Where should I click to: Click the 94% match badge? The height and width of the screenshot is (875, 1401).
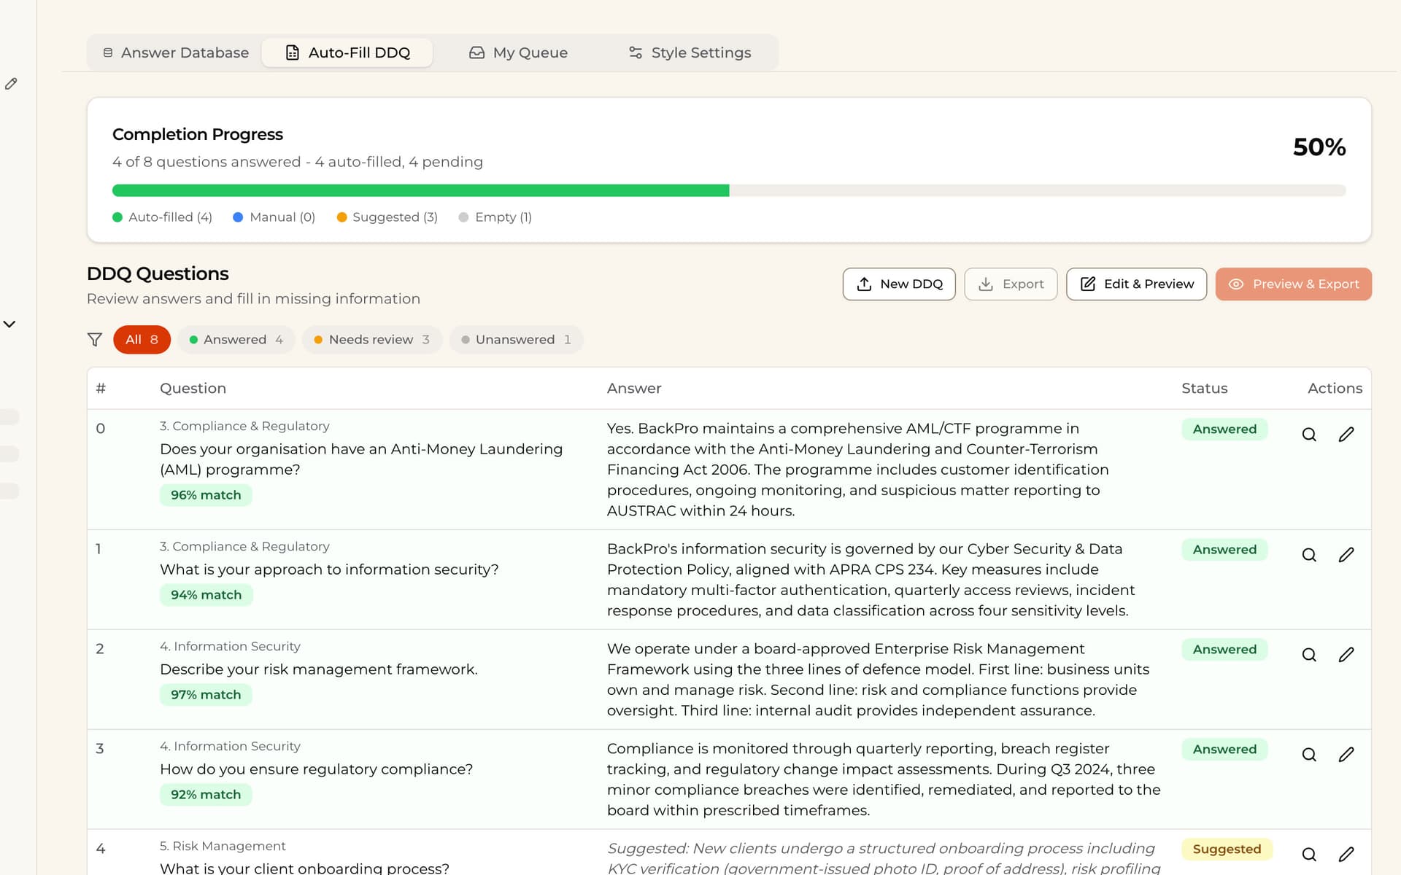[x=207, y=595]
